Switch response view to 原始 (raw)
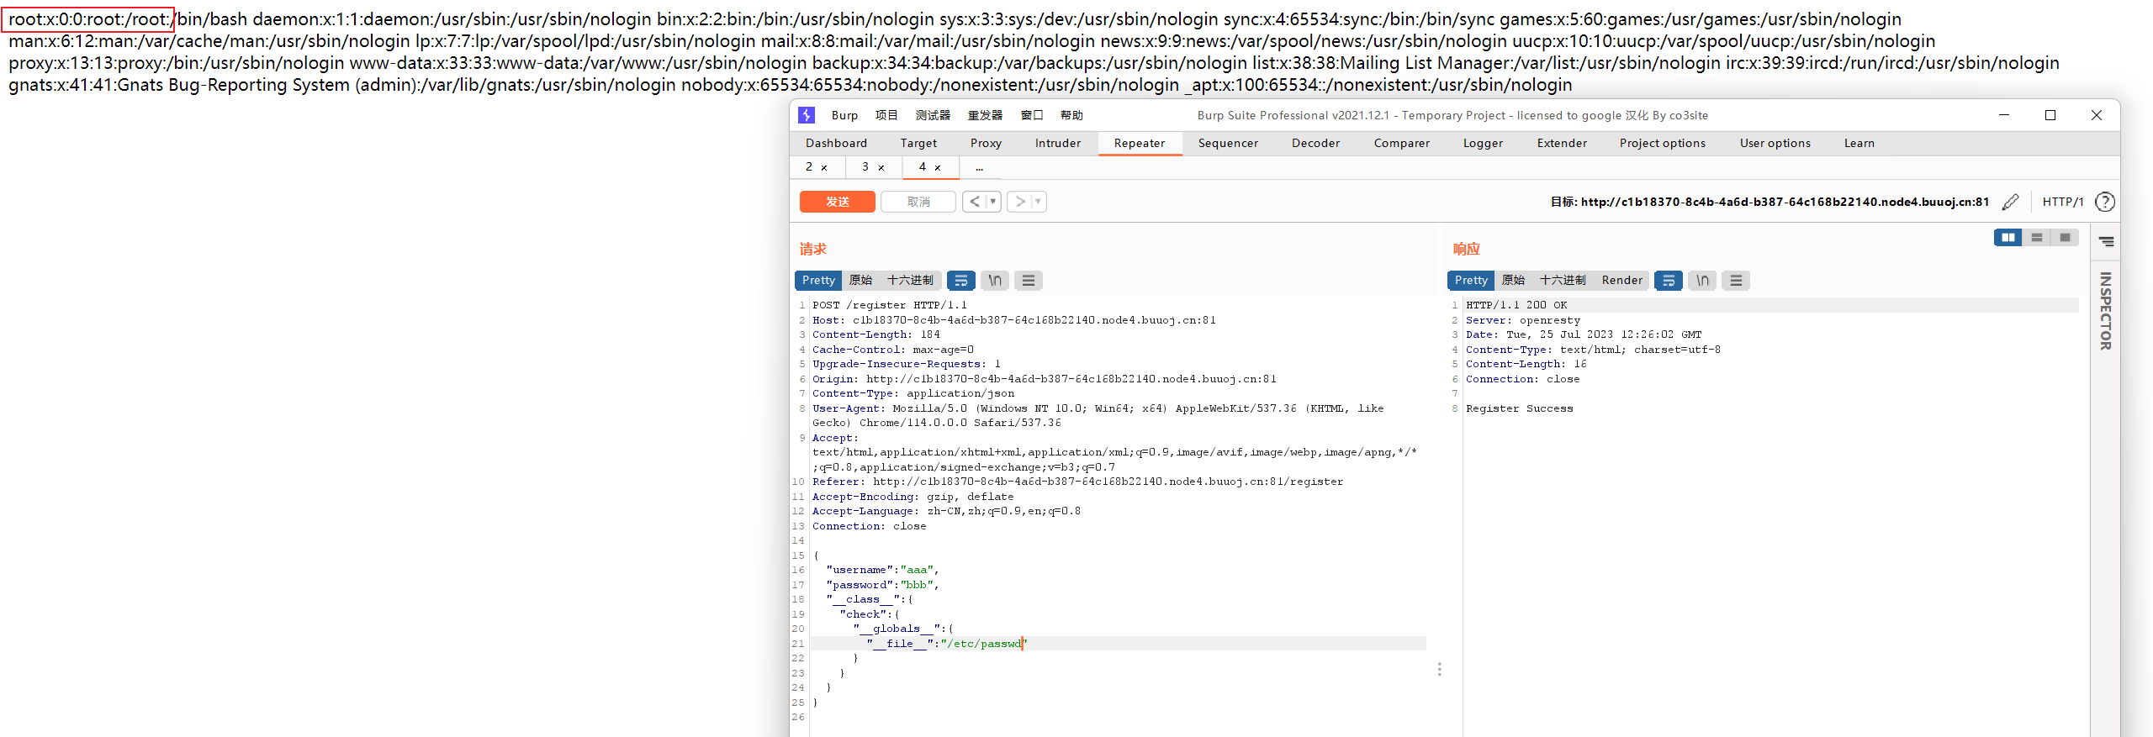This screenshot has height=737, width=2153. click(x=1514, y=281)
